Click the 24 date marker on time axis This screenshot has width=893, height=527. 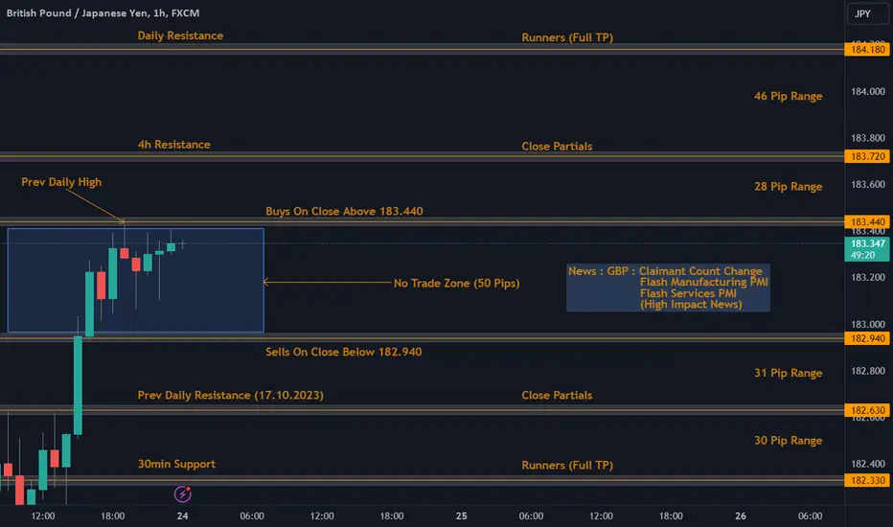[x=182, y=516]
